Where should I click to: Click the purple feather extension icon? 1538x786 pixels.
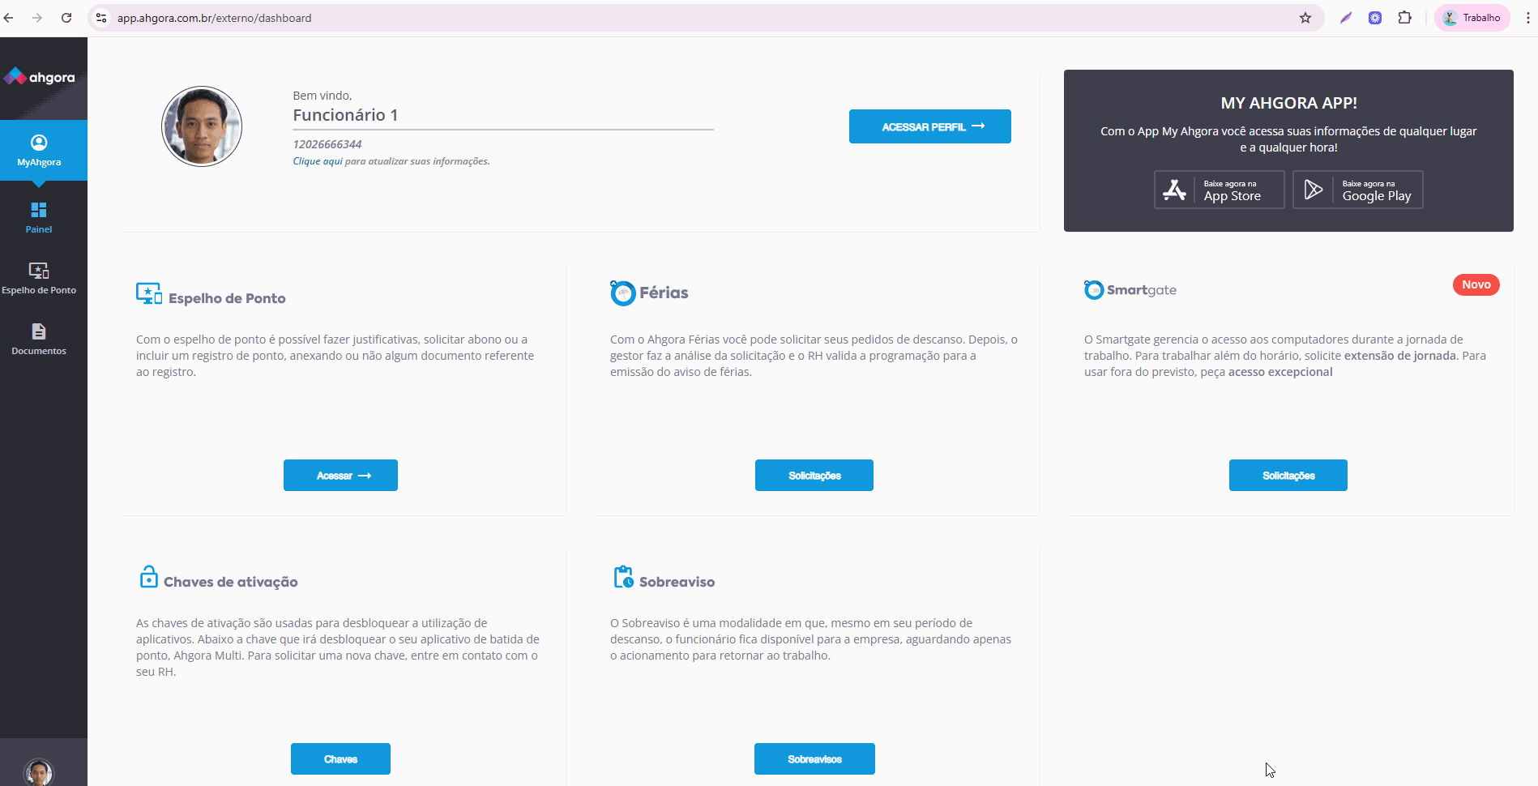click(1346, 18)
